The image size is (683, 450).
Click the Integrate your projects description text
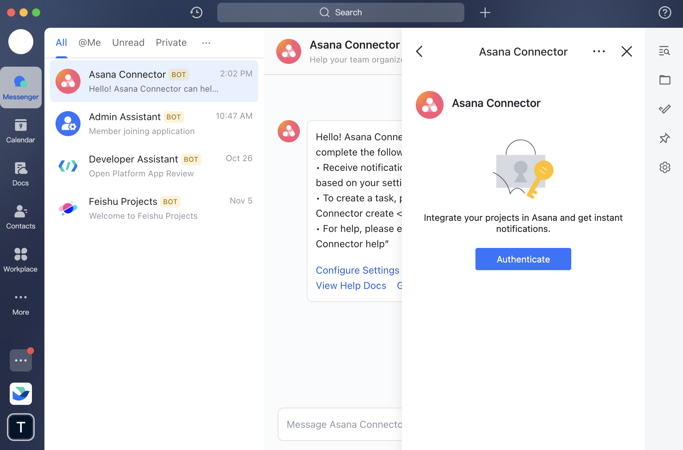[x=523, y=223]
